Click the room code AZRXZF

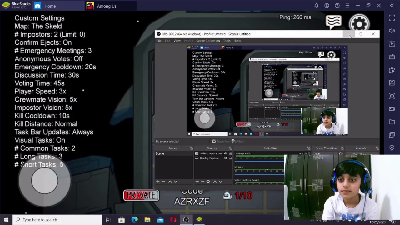pyautogui.click(x=192, y=201)
